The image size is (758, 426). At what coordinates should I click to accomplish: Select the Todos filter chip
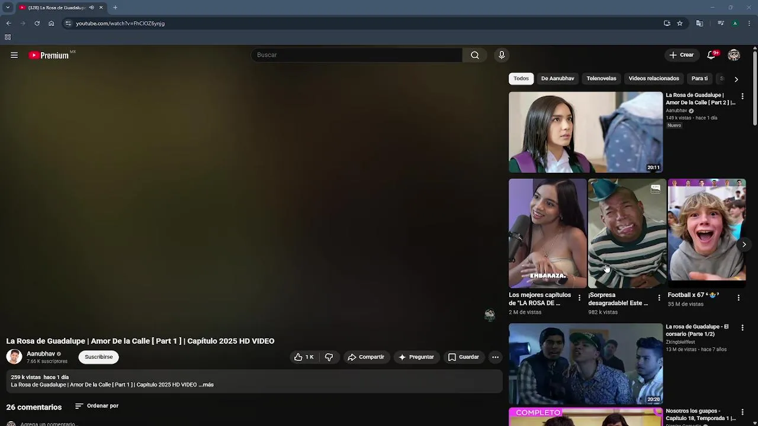coord(521,79)
